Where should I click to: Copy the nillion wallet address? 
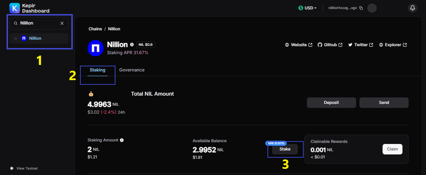(x=361, y=8)
